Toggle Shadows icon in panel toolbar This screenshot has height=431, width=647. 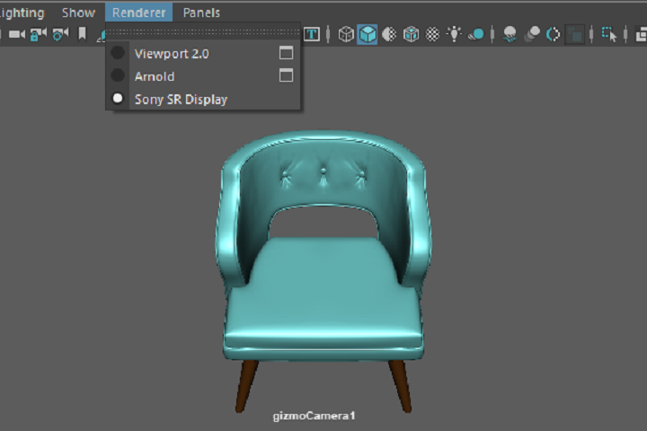(x=475, y=34)
